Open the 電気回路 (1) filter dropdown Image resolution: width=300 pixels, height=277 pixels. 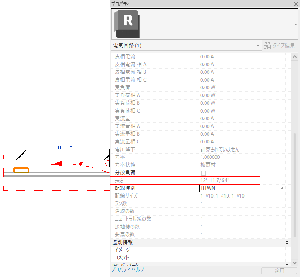point(258,45)
